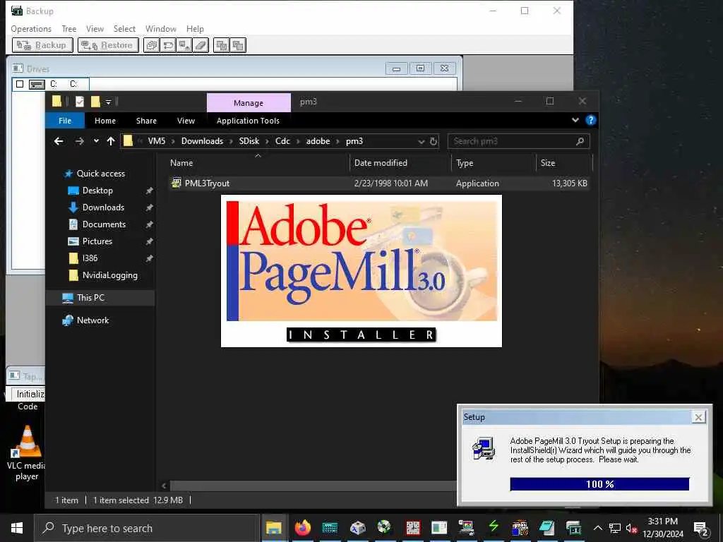Go up one folder level
This screenshot has width=723, height=542.
pyautogui.click(x=111, y=141)
